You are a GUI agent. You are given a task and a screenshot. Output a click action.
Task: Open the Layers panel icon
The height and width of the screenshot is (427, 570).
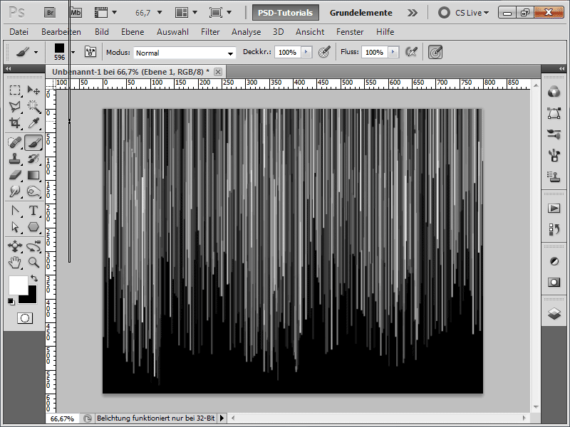(x=554, y=313)
